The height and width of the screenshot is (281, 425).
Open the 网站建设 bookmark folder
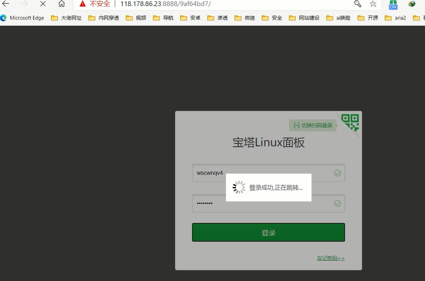[304, 18]
